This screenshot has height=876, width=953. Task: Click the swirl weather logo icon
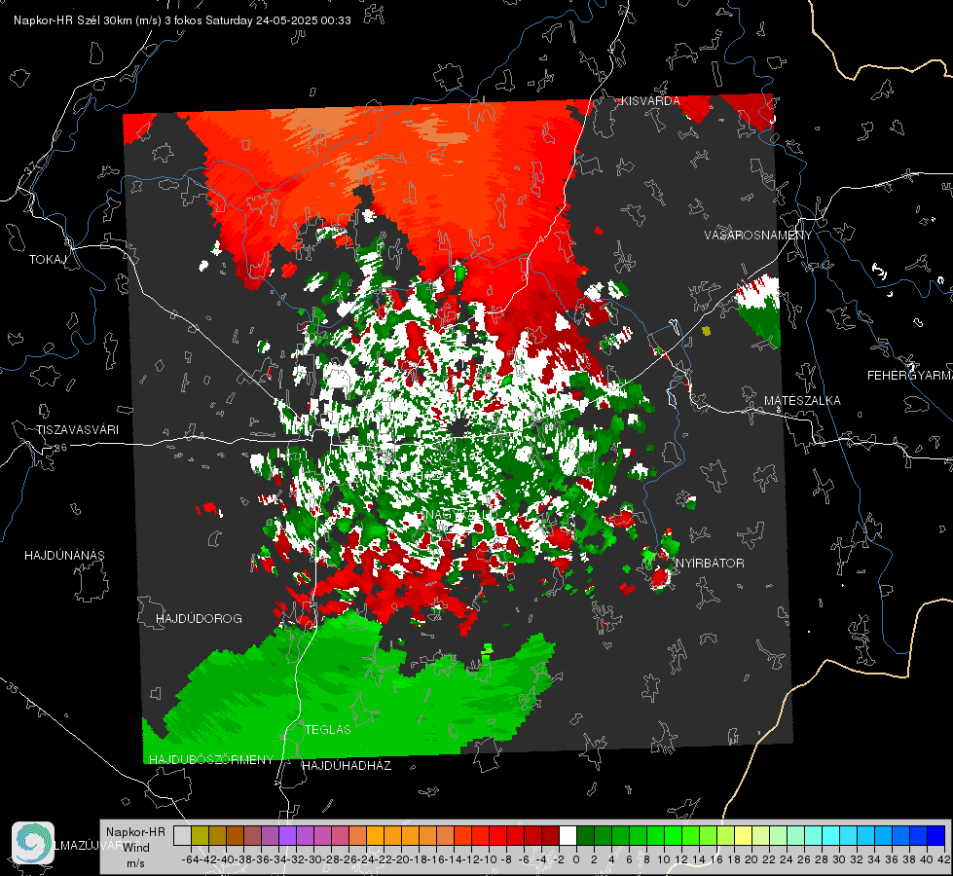(x=33, y=843)
